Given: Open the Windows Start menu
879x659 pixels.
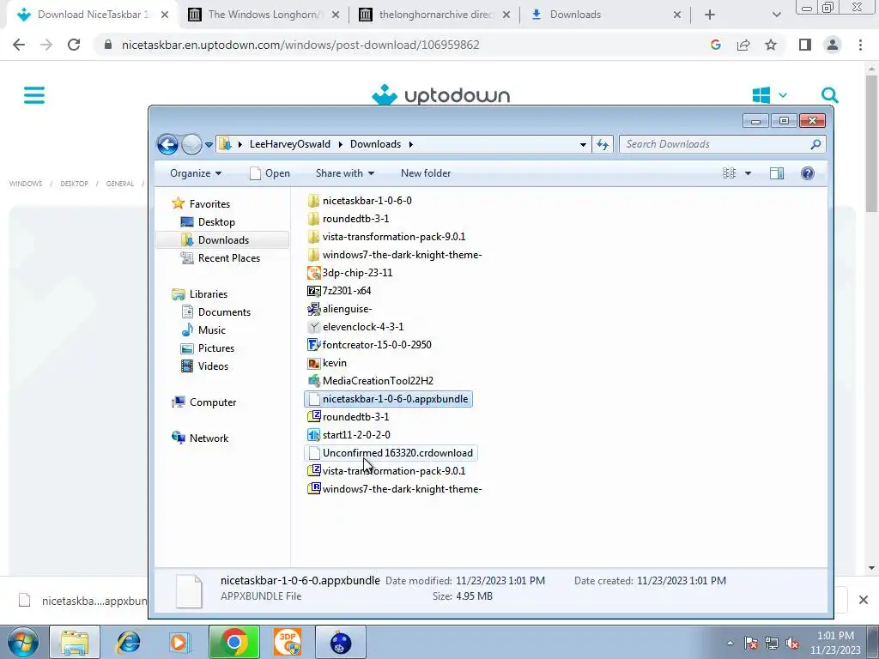Looking at the screenshot, I should coord(23,642).
